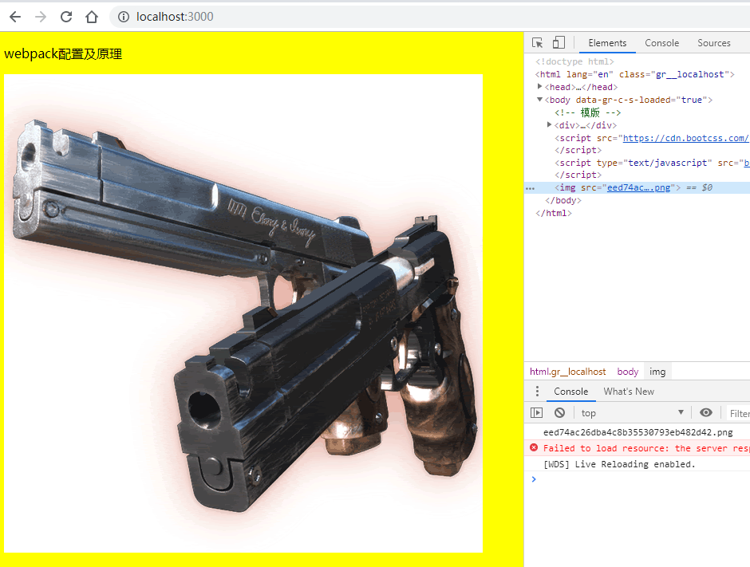Open the Sources tab
This screenshot has width=750, height=567.
click(713, 43)
